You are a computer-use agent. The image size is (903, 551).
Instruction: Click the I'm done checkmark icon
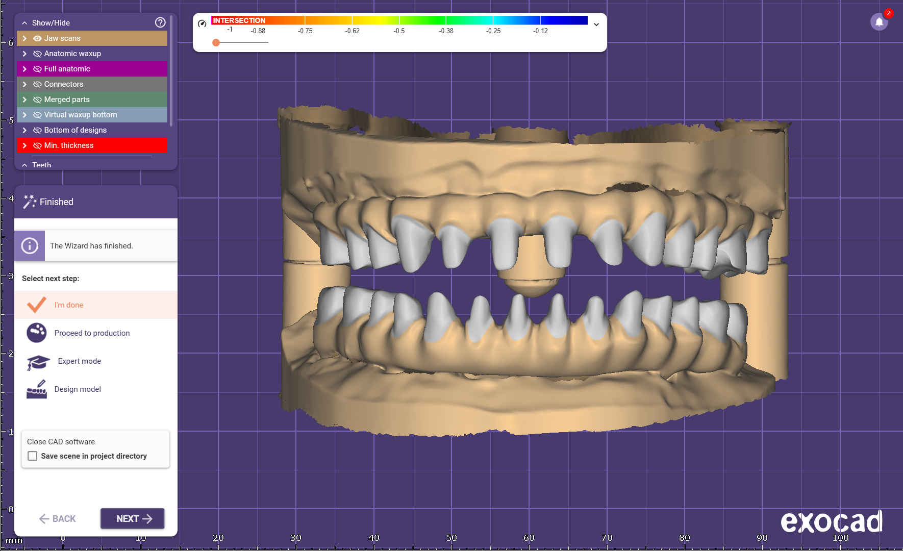click(x=37, y=305)
